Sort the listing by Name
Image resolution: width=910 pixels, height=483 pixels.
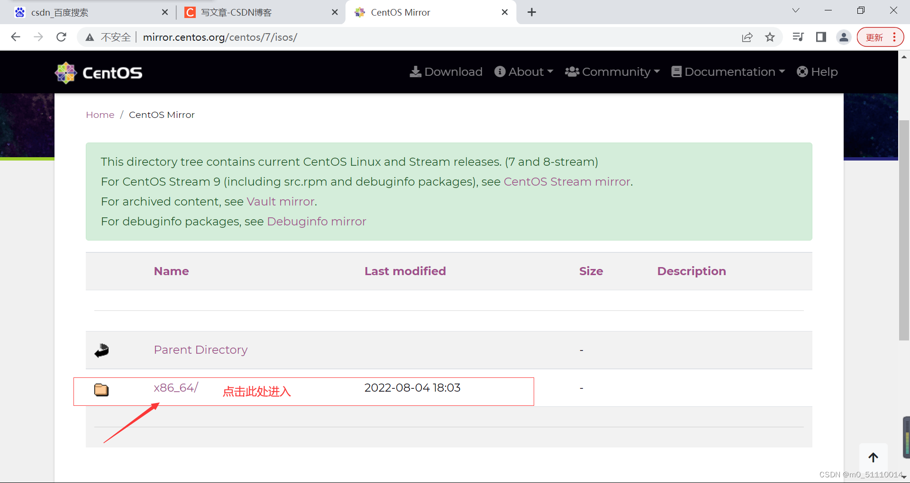pyautogui.click(x=172, y=271)
